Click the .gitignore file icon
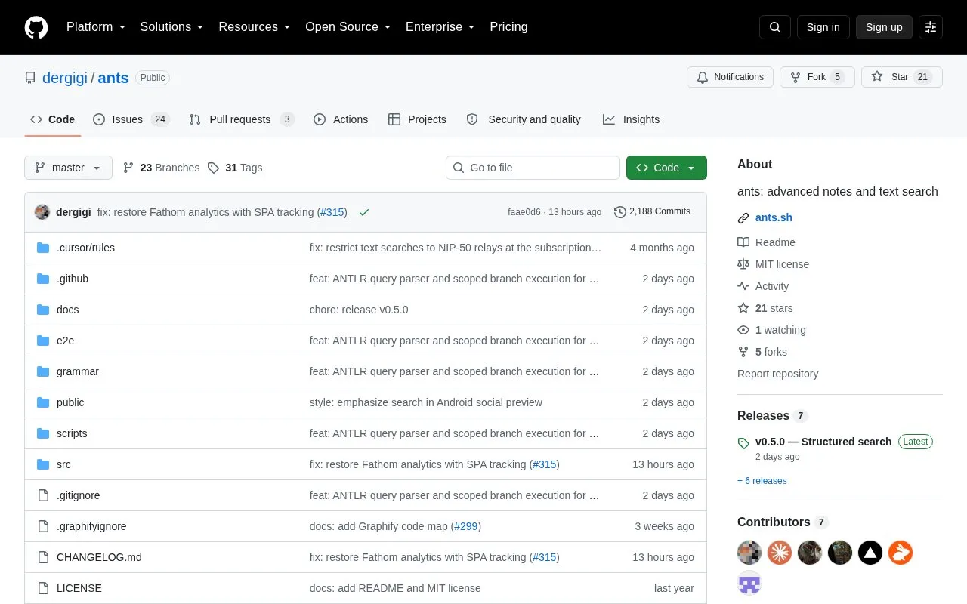The image size is (967, 604). point(43,495)
